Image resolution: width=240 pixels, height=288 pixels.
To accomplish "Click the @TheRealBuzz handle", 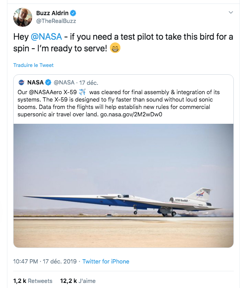I will (56, 21).
